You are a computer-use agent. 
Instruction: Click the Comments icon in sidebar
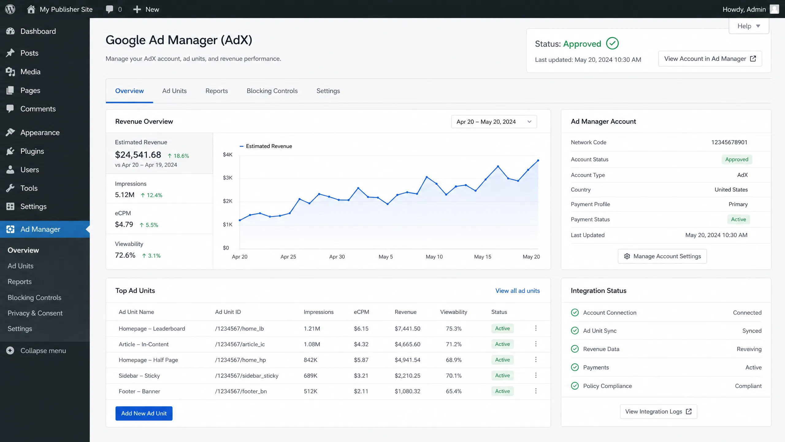coord(10,109)
